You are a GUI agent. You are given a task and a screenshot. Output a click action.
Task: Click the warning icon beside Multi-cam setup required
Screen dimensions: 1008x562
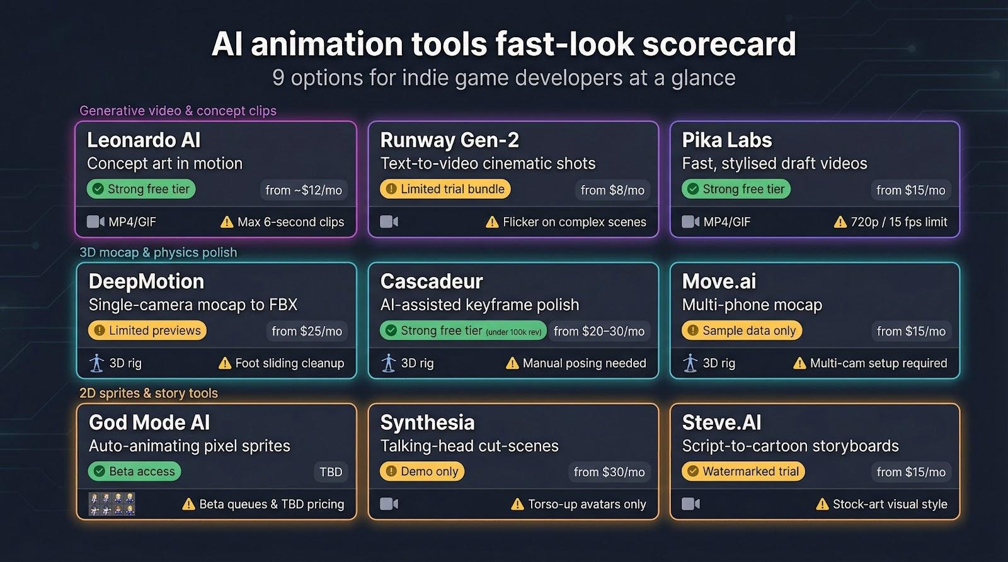pyautogui.click(x=799, y=363)
